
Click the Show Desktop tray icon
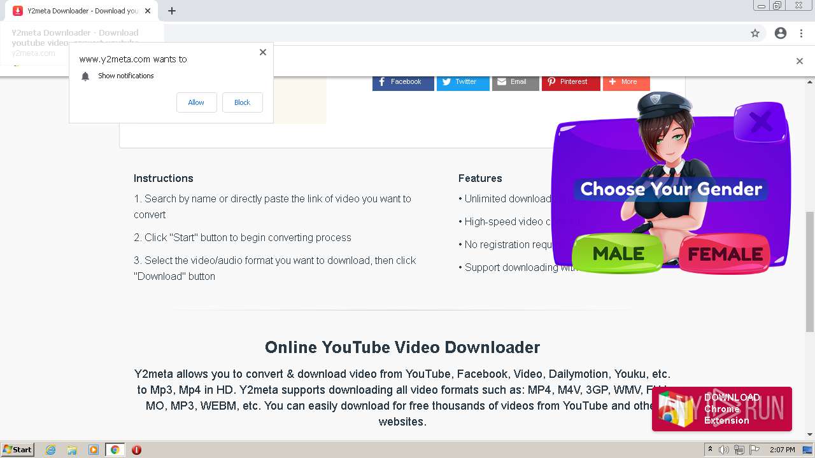(807, 450)
